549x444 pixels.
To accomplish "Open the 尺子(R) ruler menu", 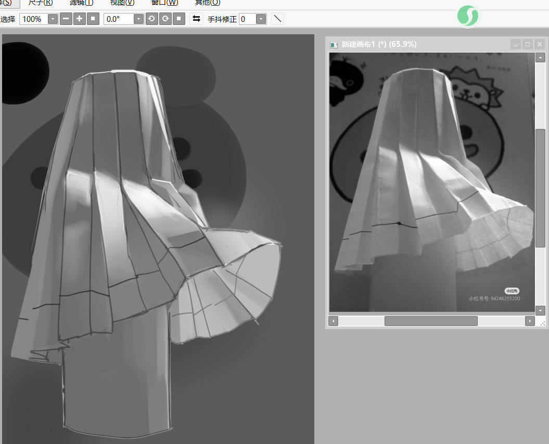I will tap(40, 3).
